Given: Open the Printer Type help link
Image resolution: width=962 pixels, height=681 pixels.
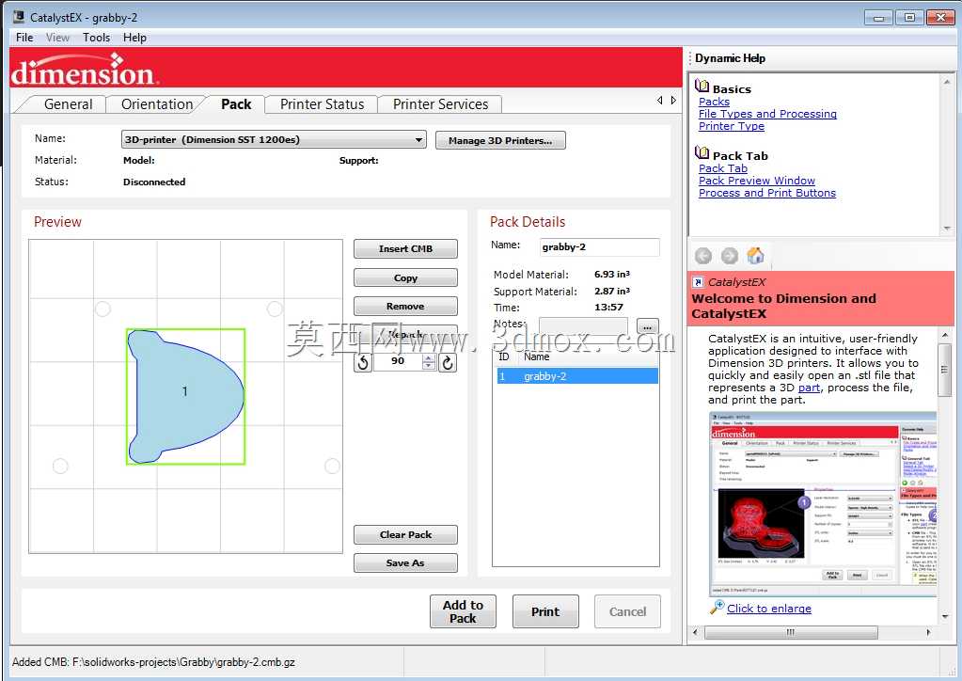Looking at the screenshot, I should coord(732,126).
